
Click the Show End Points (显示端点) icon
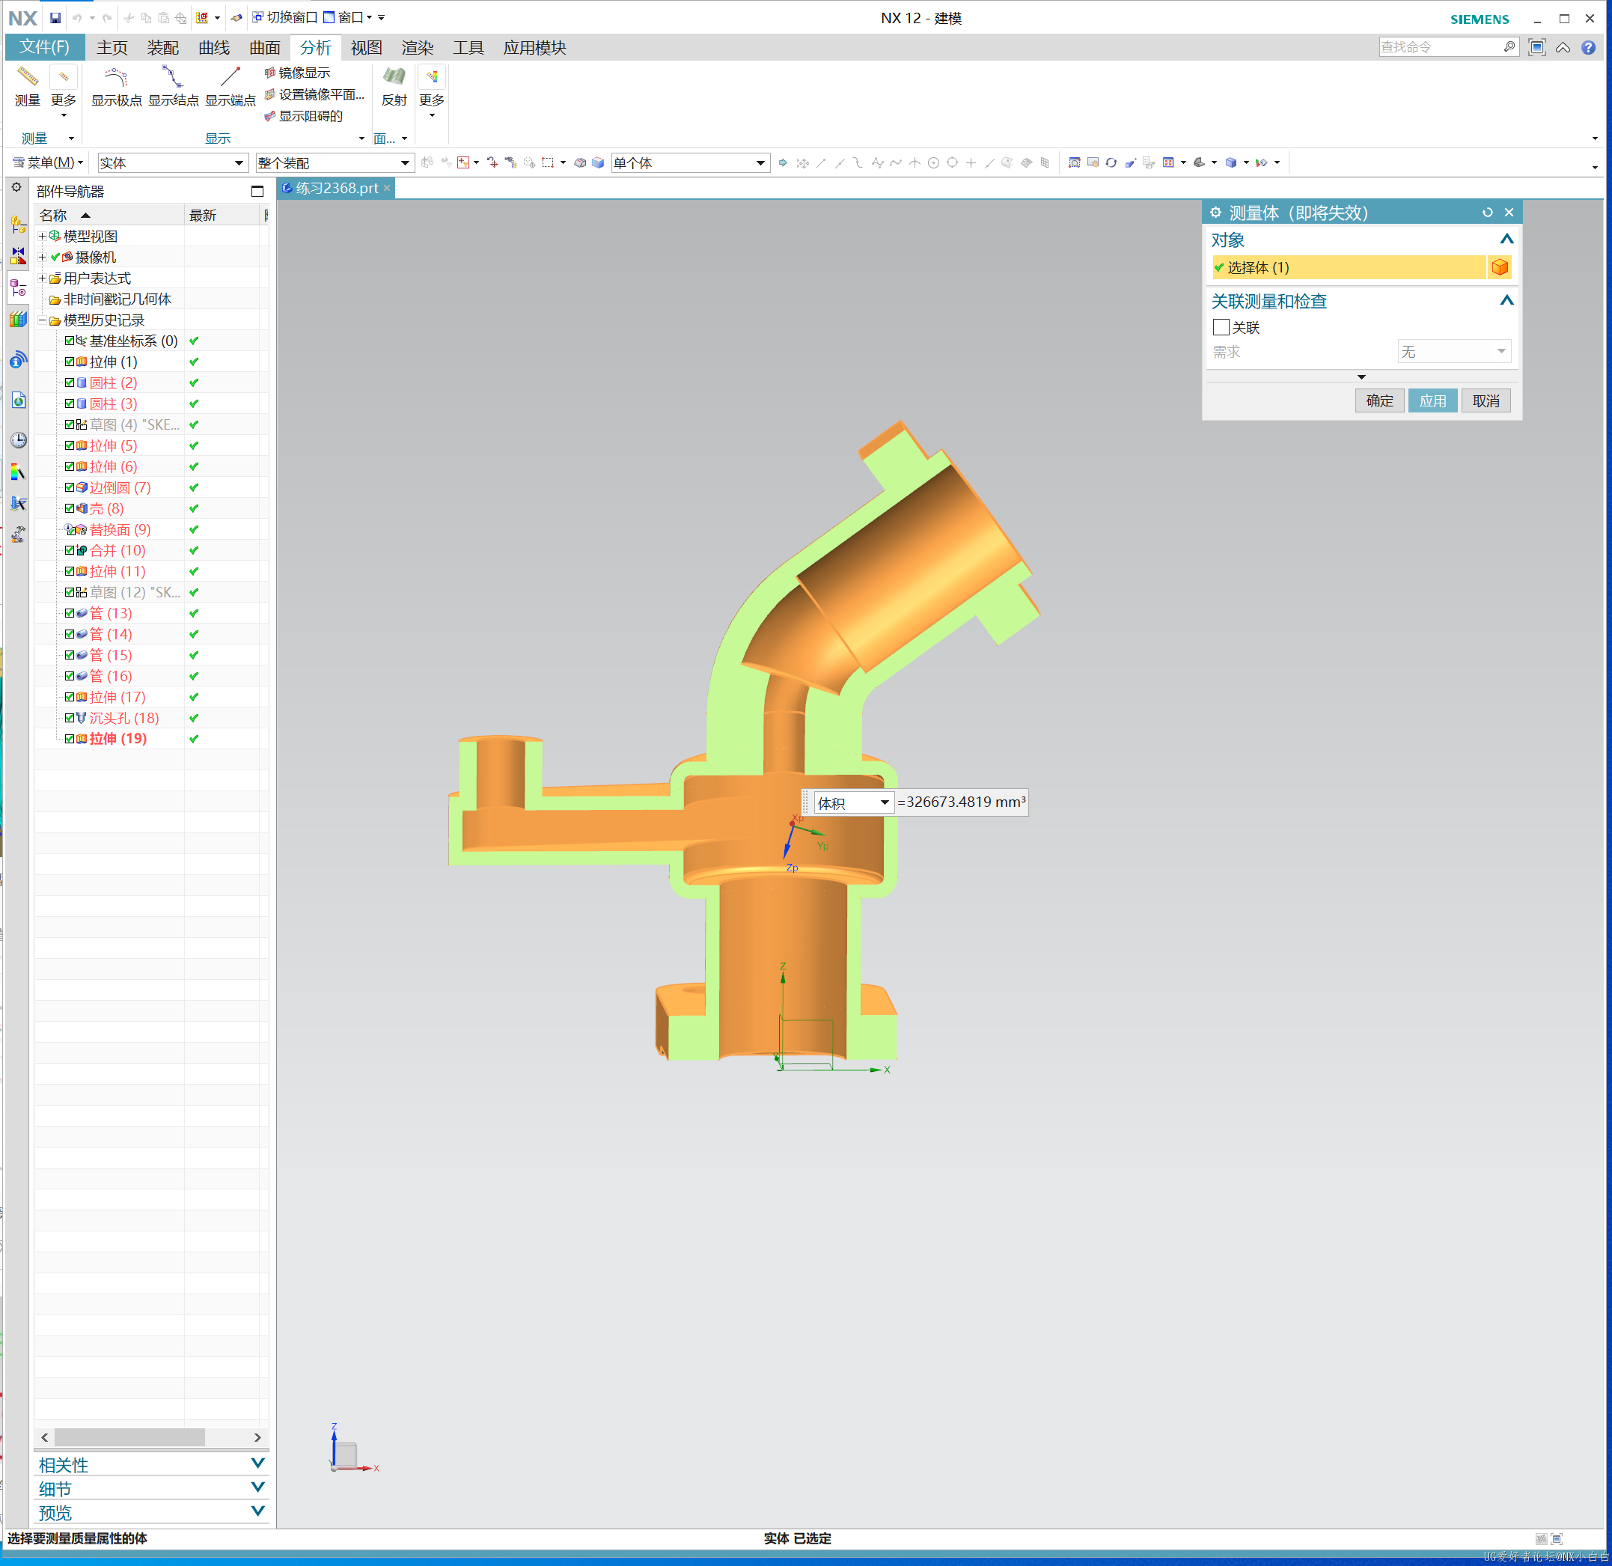point(230,77)
